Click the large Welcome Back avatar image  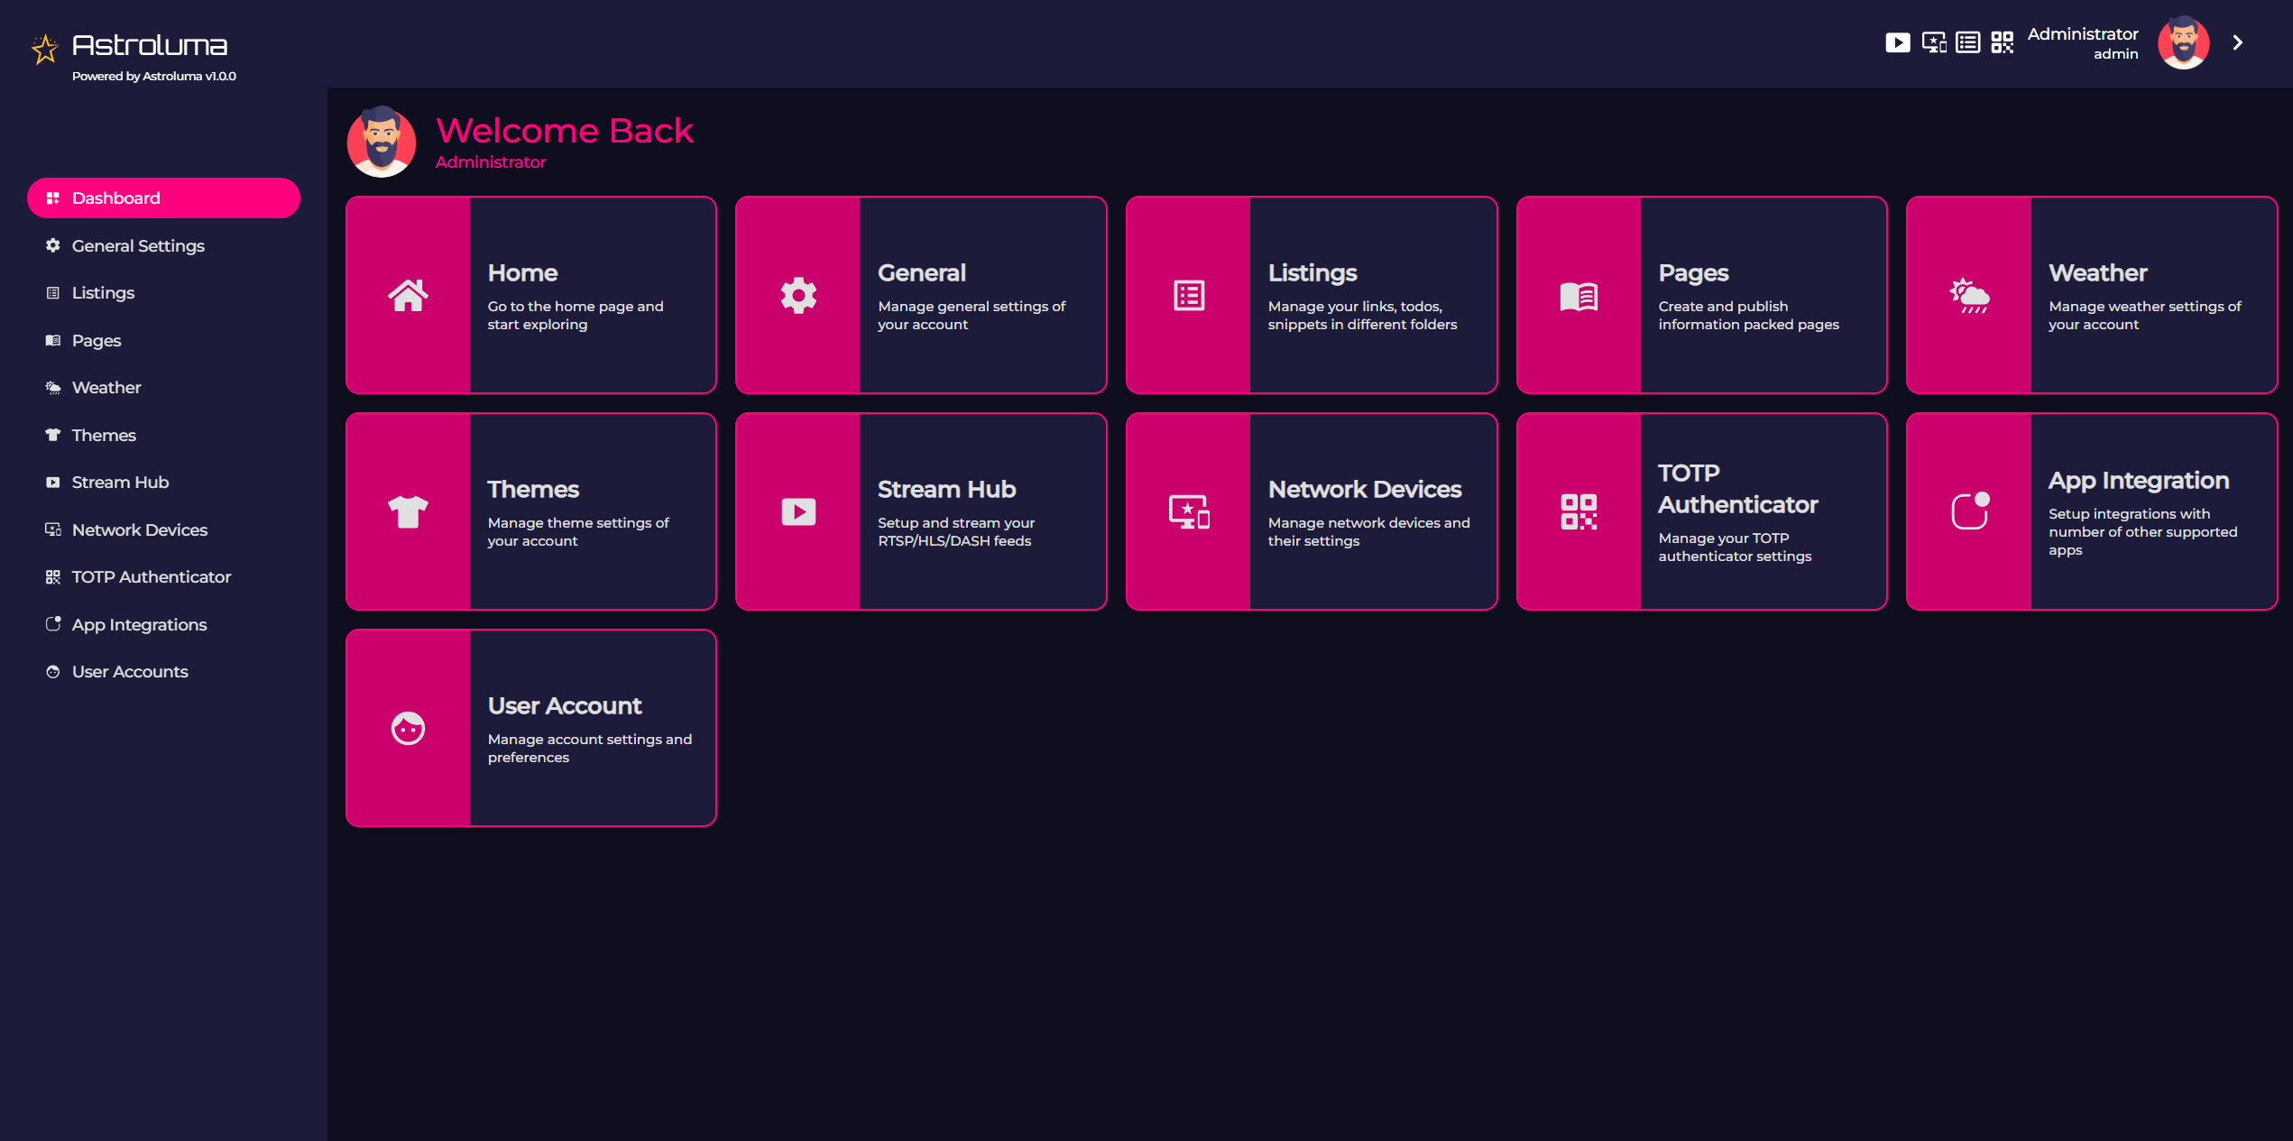tap(382, 143)
